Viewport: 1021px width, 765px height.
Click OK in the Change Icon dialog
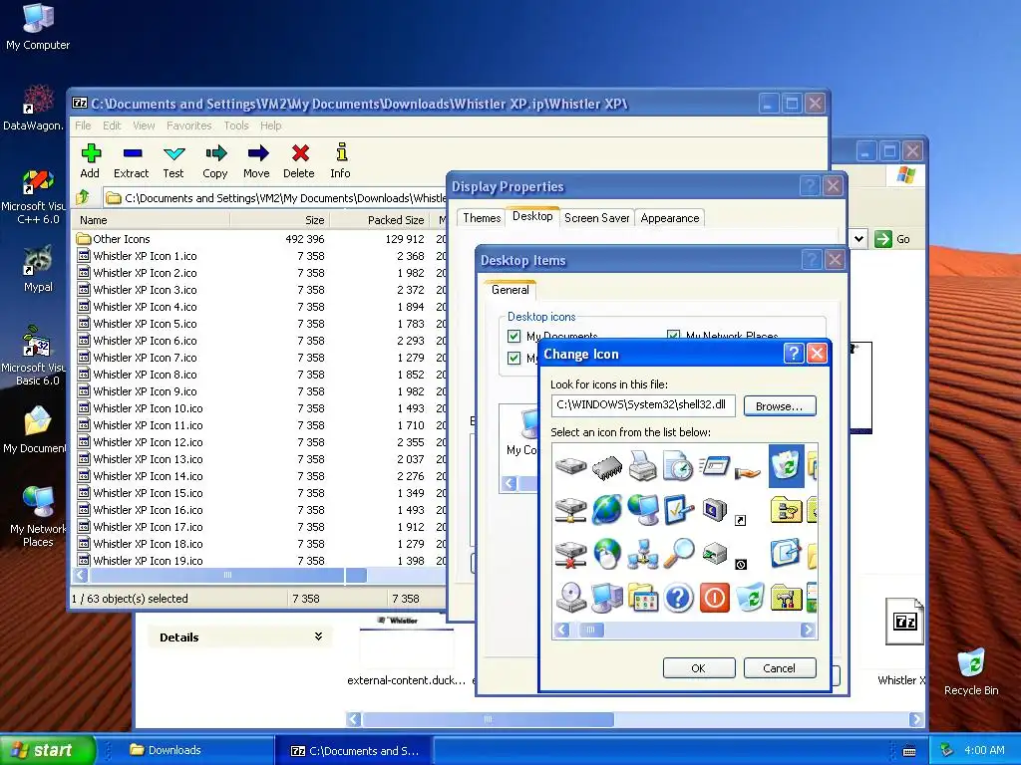[699, 668]
